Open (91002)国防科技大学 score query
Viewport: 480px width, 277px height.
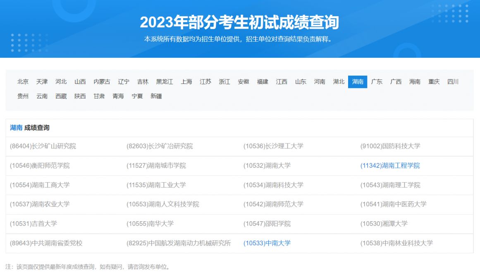pos(390,146)
